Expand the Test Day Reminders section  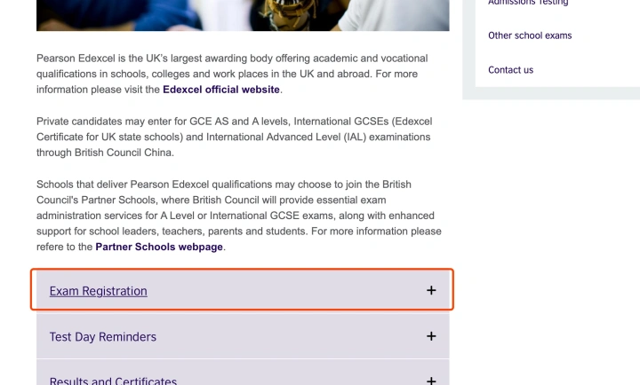coord(243,336)
